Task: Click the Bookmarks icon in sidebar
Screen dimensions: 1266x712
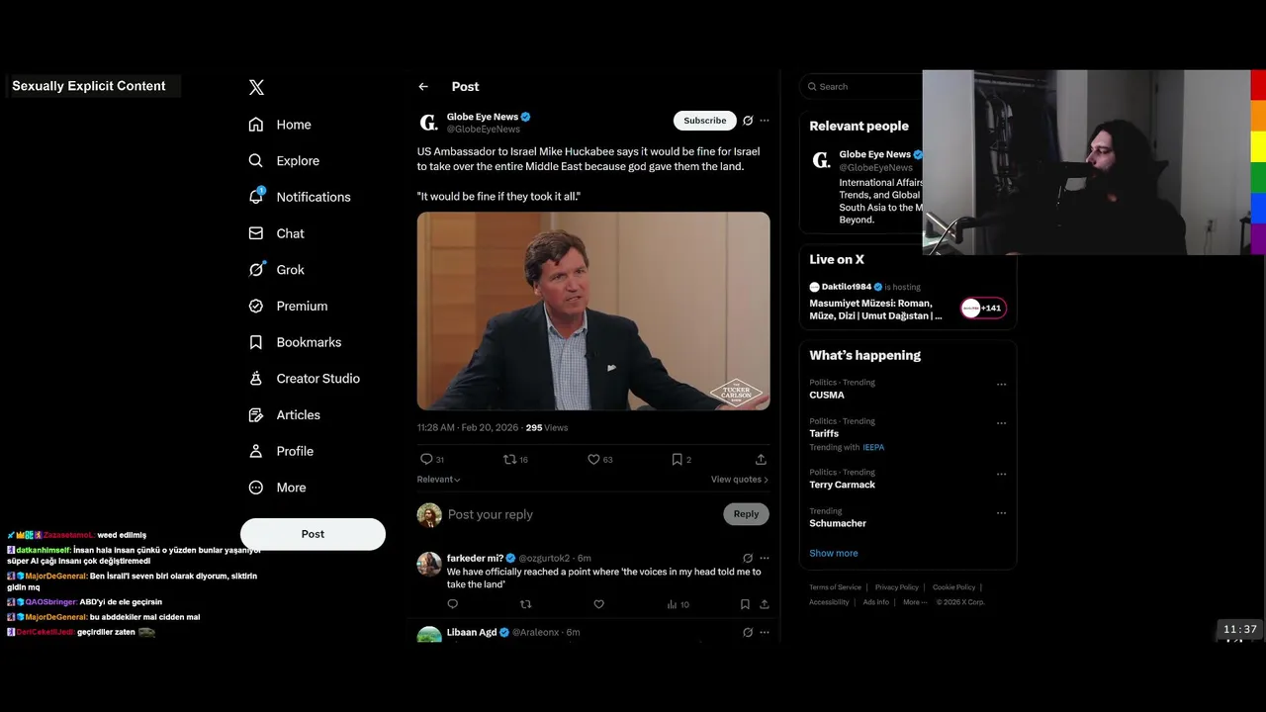Action: pos(256,342)
